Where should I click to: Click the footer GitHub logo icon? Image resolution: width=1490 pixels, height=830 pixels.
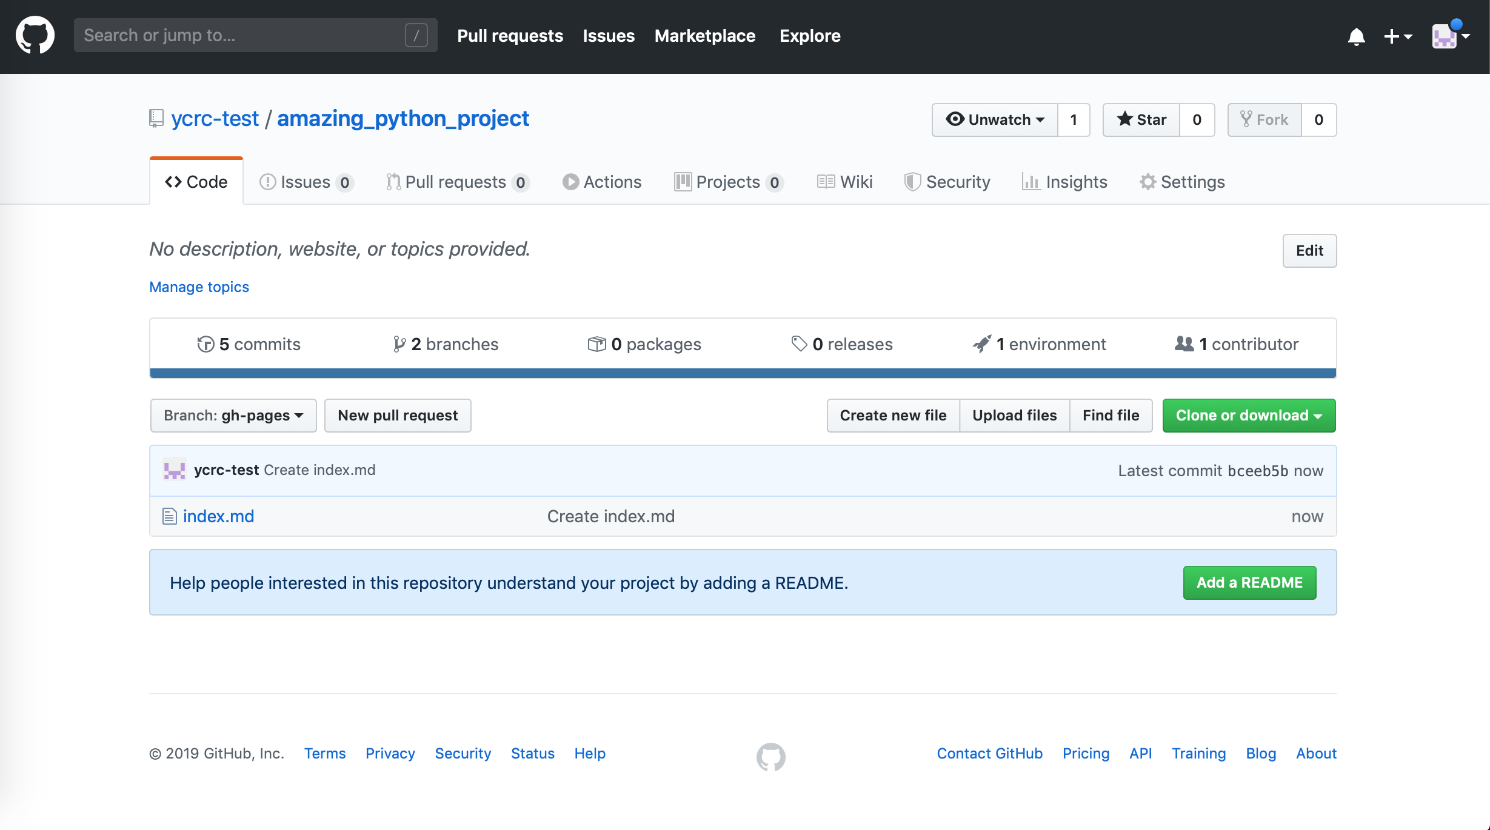pos(770,757)
